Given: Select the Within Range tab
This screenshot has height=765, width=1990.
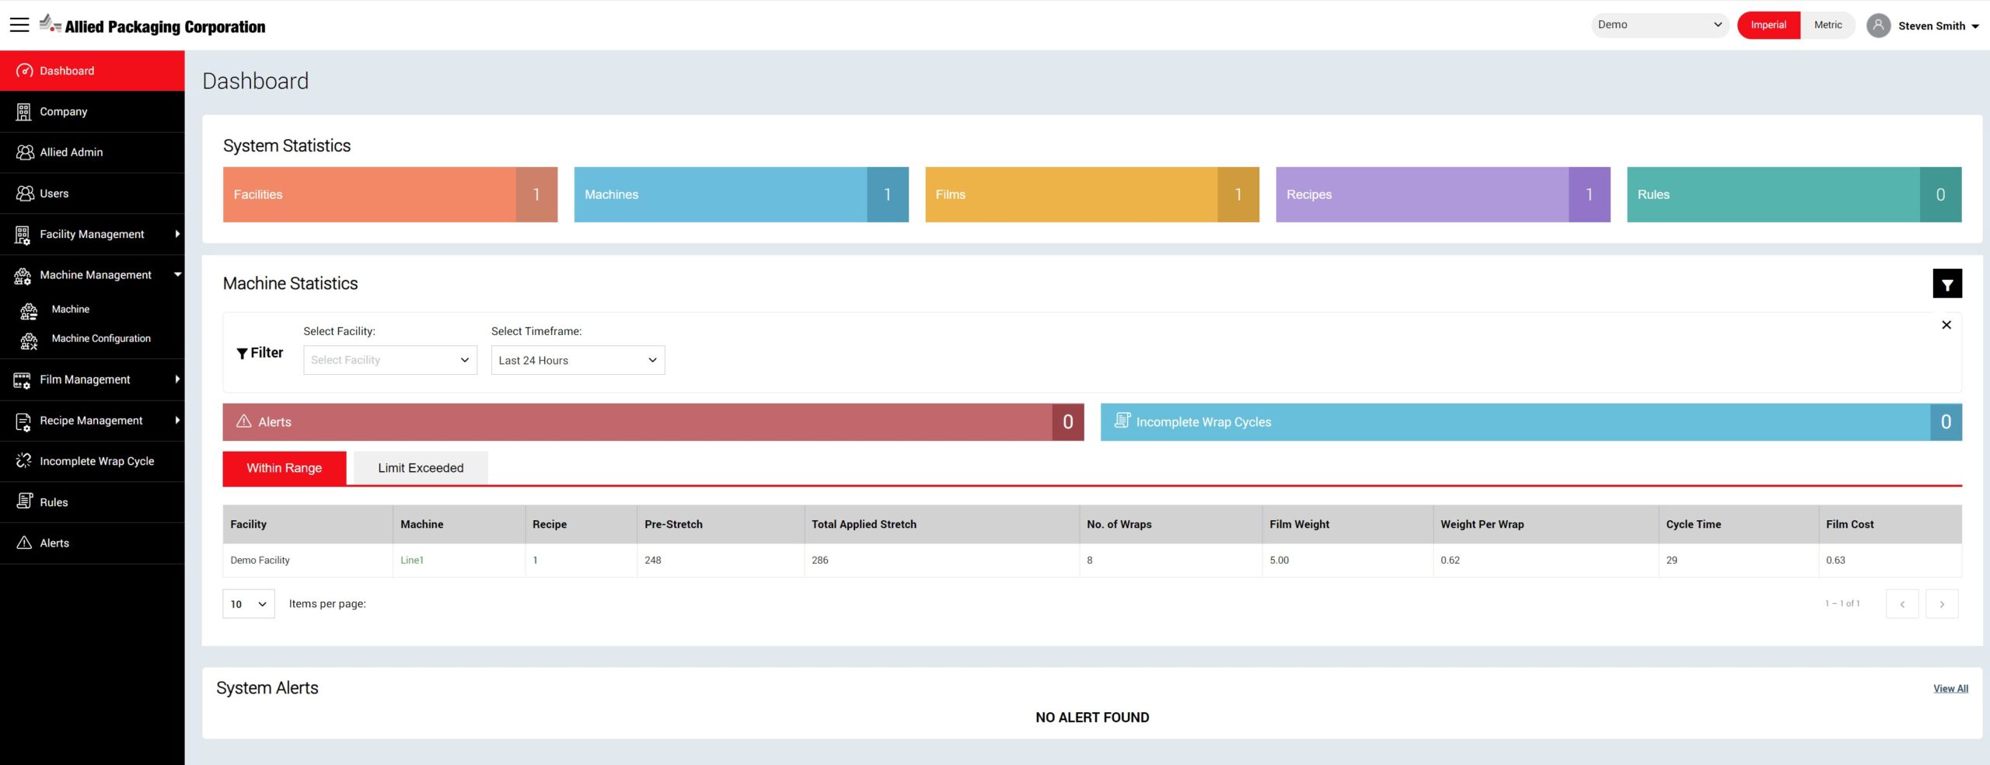Looking at the screenshot, I should tap(284, 468).
